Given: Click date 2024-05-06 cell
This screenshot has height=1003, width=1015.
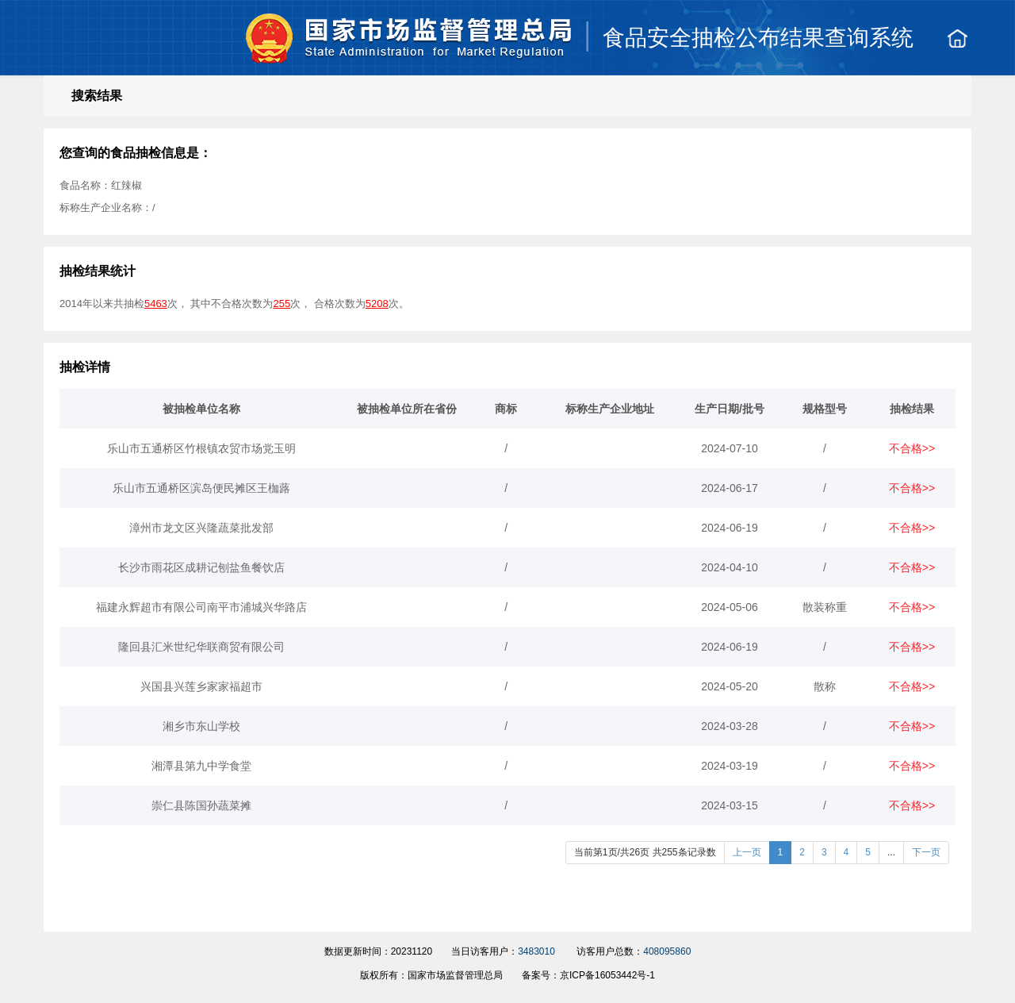Looking at the screenshot, I should (x=730, y=608).
